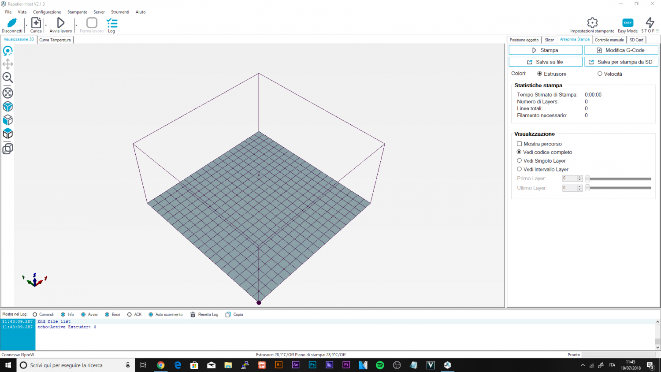Image resolution: width=661 pixels, height=372 pixels.
Task: Click the Carica file icon
Action: click(36, 23)
